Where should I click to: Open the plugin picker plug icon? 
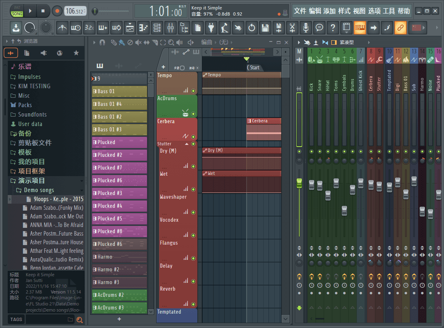[x=211, y=28]
